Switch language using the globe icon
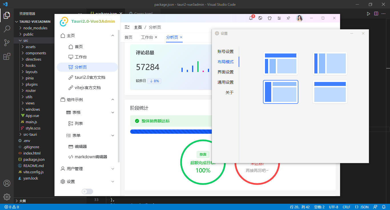This screenshot has height=210, width=390. [x=260, y=18]
